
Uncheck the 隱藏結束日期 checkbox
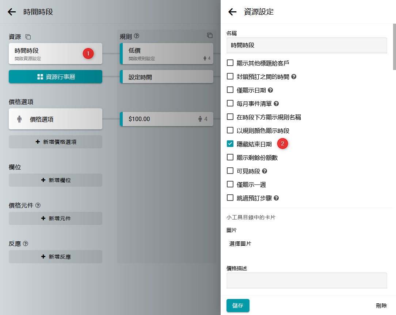[230, 144]
